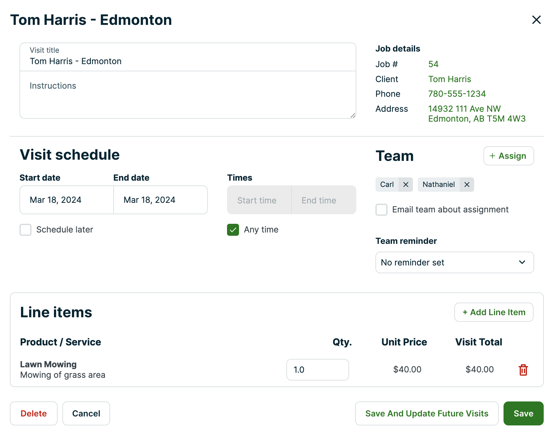The image size is (556, 438).
Task: Click the Delete button
Action: (x=34, y=413)
